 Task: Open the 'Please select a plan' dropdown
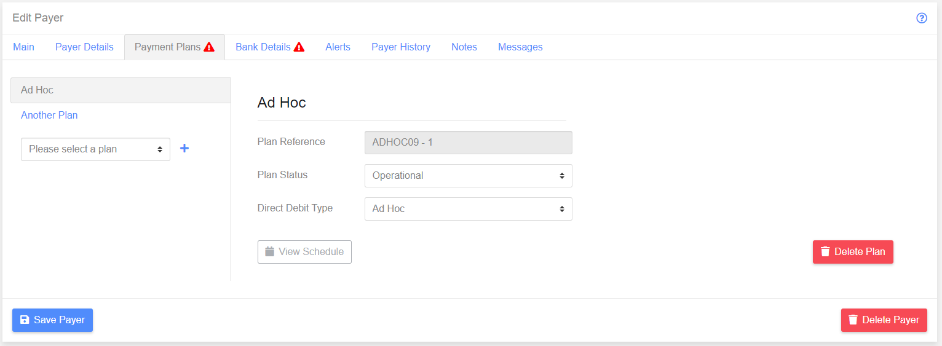pyautogui.click(x=95, y=149)
